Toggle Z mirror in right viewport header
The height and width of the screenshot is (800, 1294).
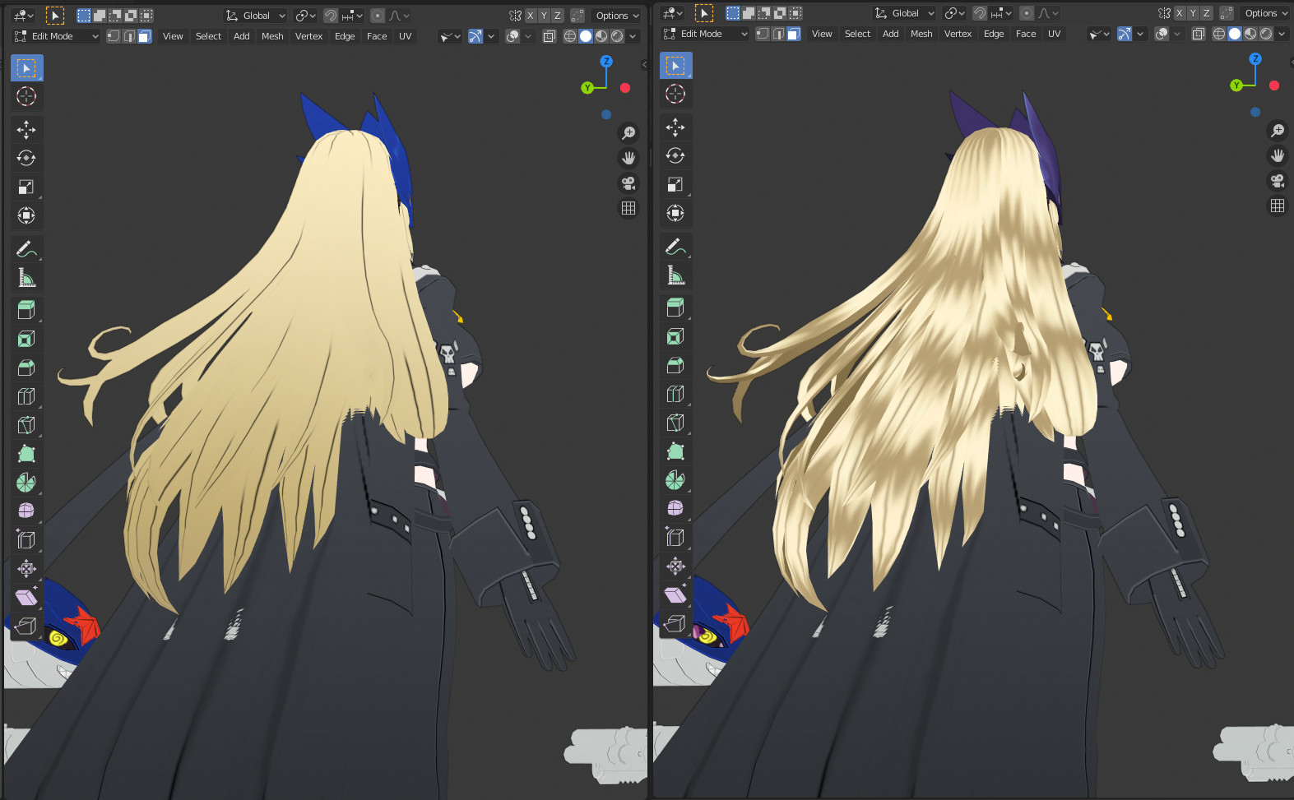click(1206, 13)
